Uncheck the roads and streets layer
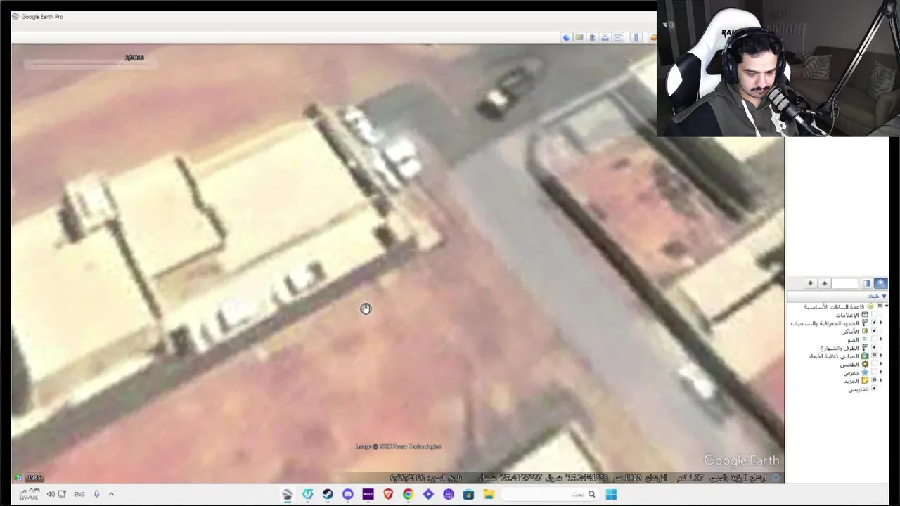 tap(875, 347)
